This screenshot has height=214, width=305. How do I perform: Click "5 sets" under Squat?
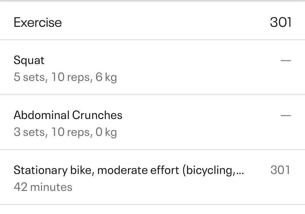coord(30,77)
